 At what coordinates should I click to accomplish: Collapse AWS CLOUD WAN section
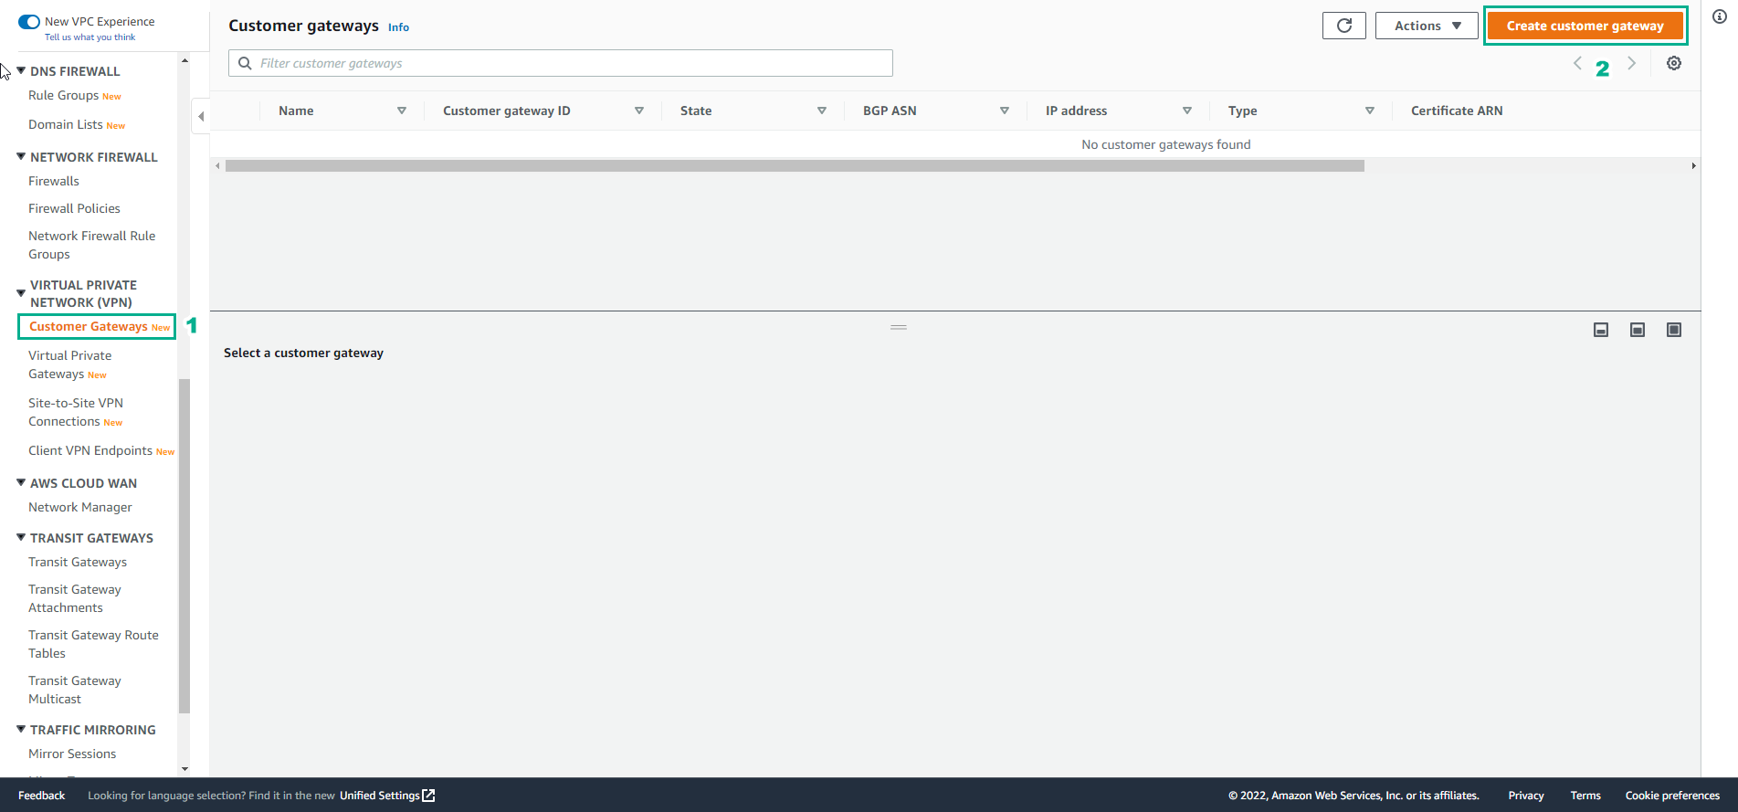point(21,482)
